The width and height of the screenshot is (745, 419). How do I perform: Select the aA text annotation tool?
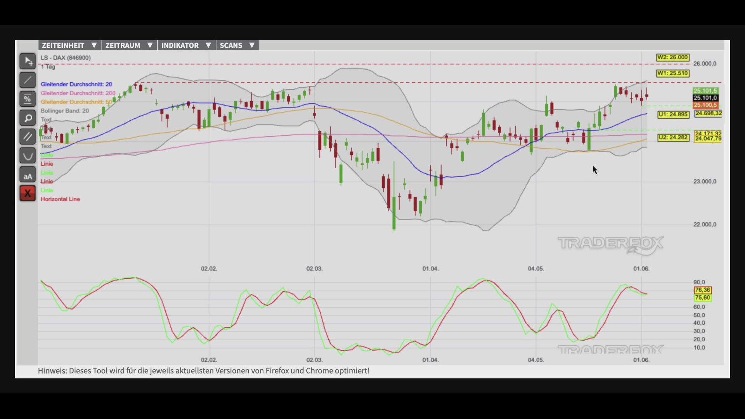[28, 175]
